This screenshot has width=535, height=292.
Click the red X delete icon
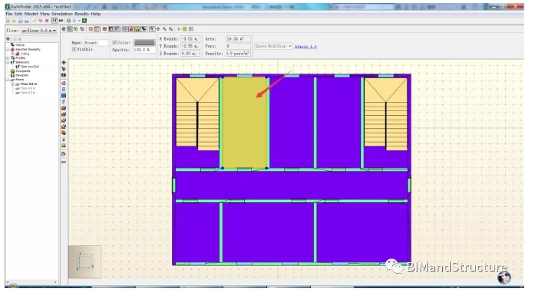point(47,21)
